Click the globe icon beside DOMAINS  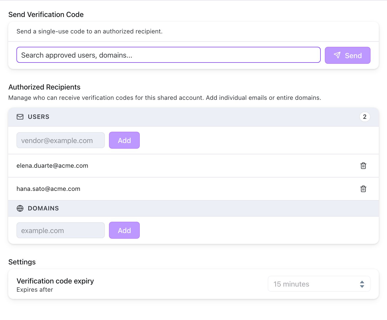tap(20, 208)
